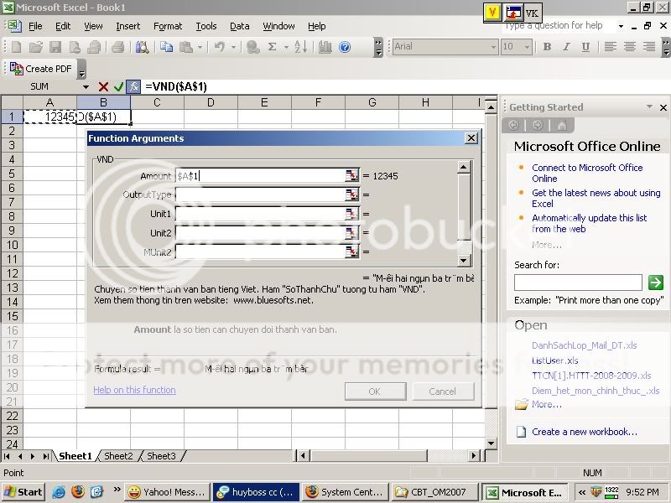Toggle Bold formatting

[x=546, y=48]
